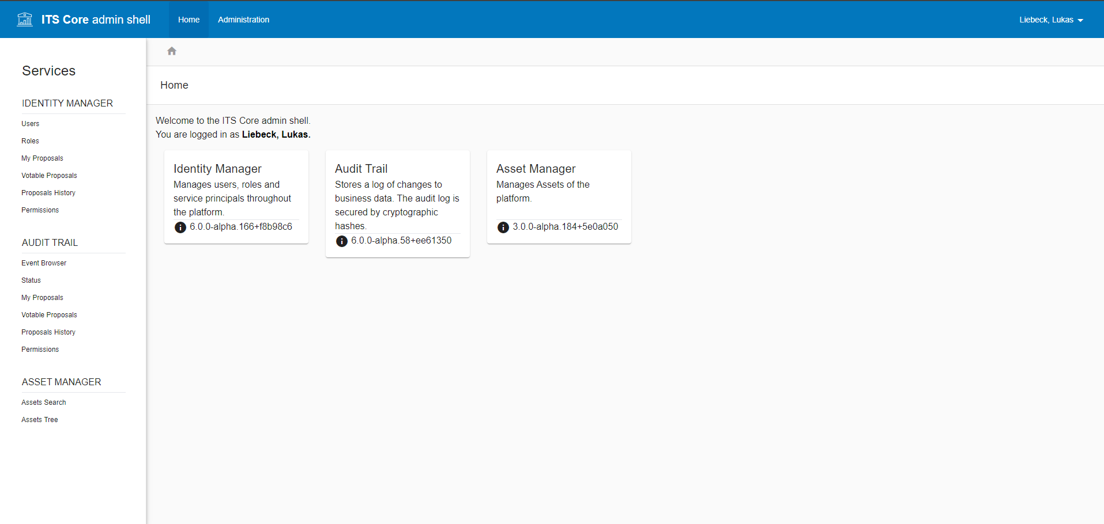Click the home breadcrumb icon
The height and width of the screenshot is (524, 1104).
pyautogui.click(x=172, y=51)
